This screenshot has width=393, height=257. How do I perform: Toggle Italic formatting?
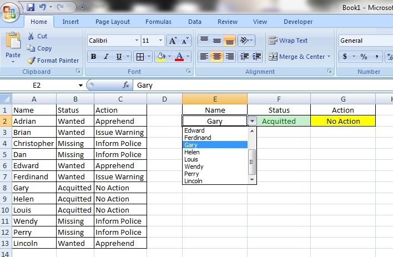(106, 57)
